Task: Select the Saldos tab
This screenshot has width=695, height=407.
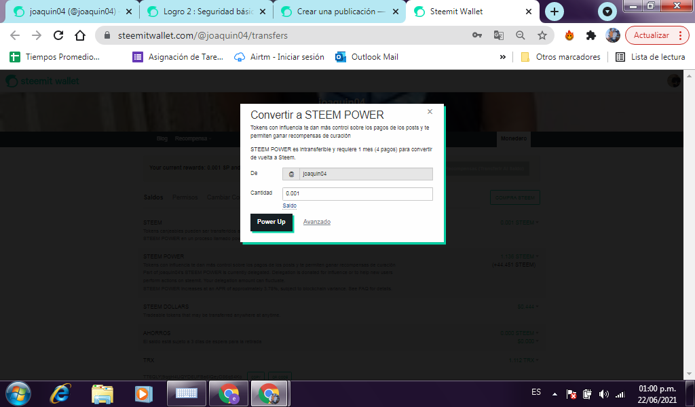Action: pyautogui.click(x=153, y=197)
